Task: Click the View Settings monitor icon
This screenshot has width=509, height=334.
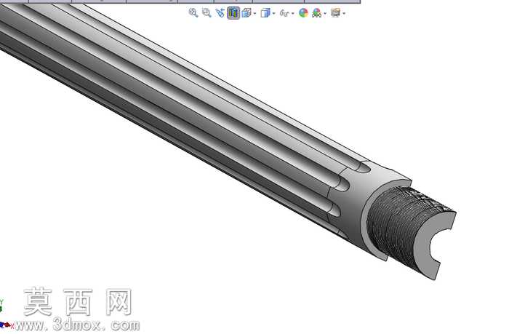Action: (335, 13)
